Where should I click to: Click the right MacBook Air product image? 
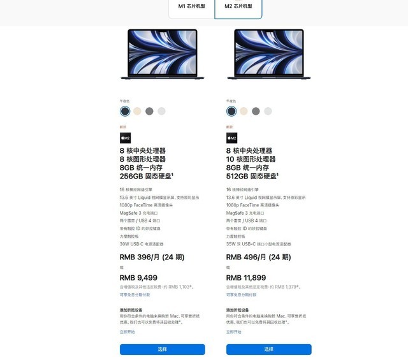pos(269,54)
